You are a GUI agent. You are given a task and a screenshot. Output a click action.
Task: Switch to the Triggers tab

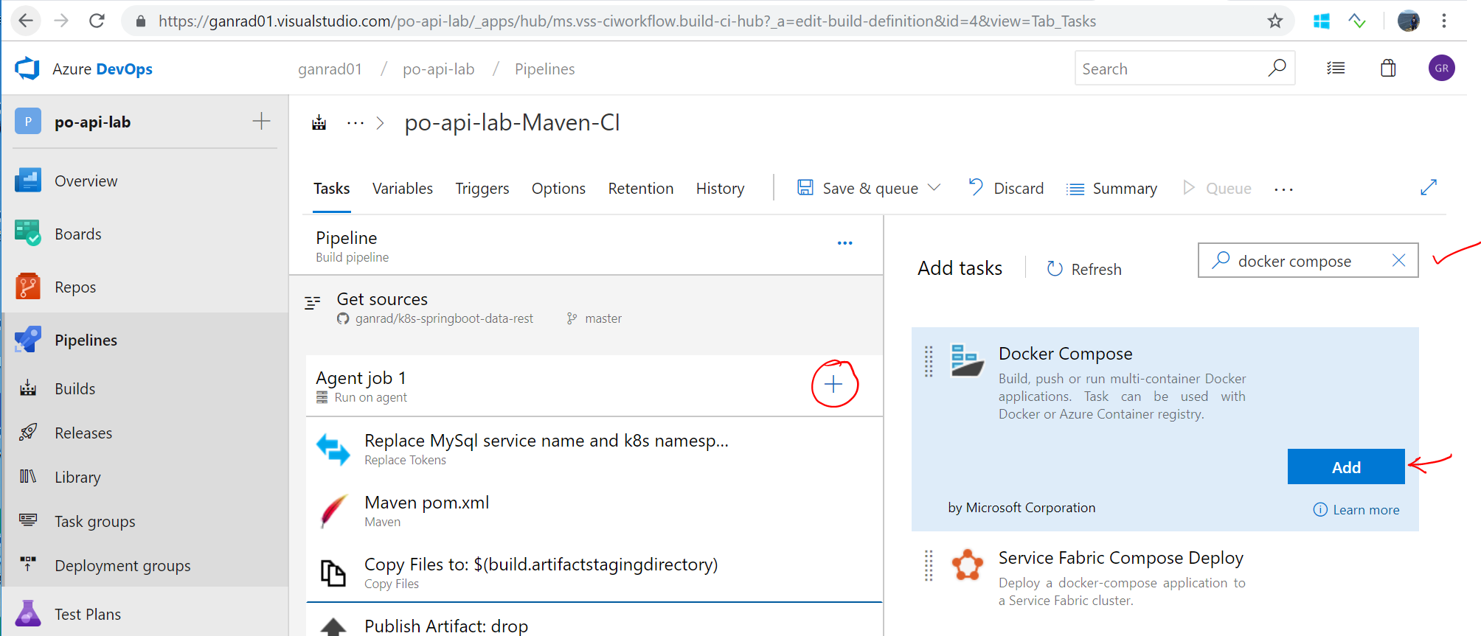(x=482, y=189)
